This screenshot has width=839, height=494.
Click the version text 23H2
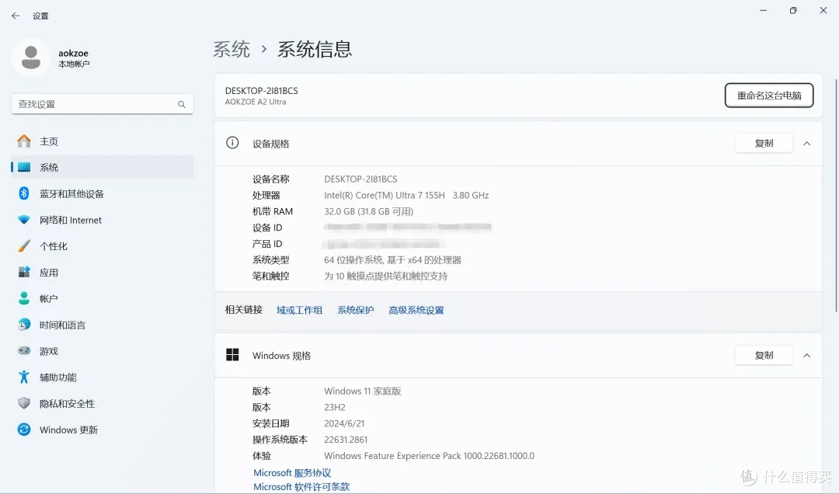click(334, 407)
